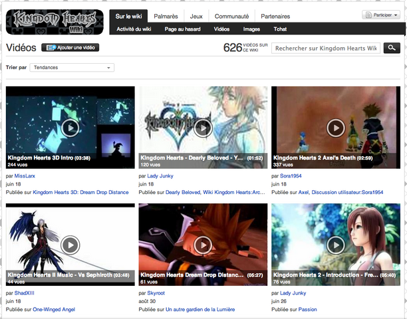This screenshot has height=319, width=407.
Task: Open MissLarx user profile link
Action: pos(25,176)
